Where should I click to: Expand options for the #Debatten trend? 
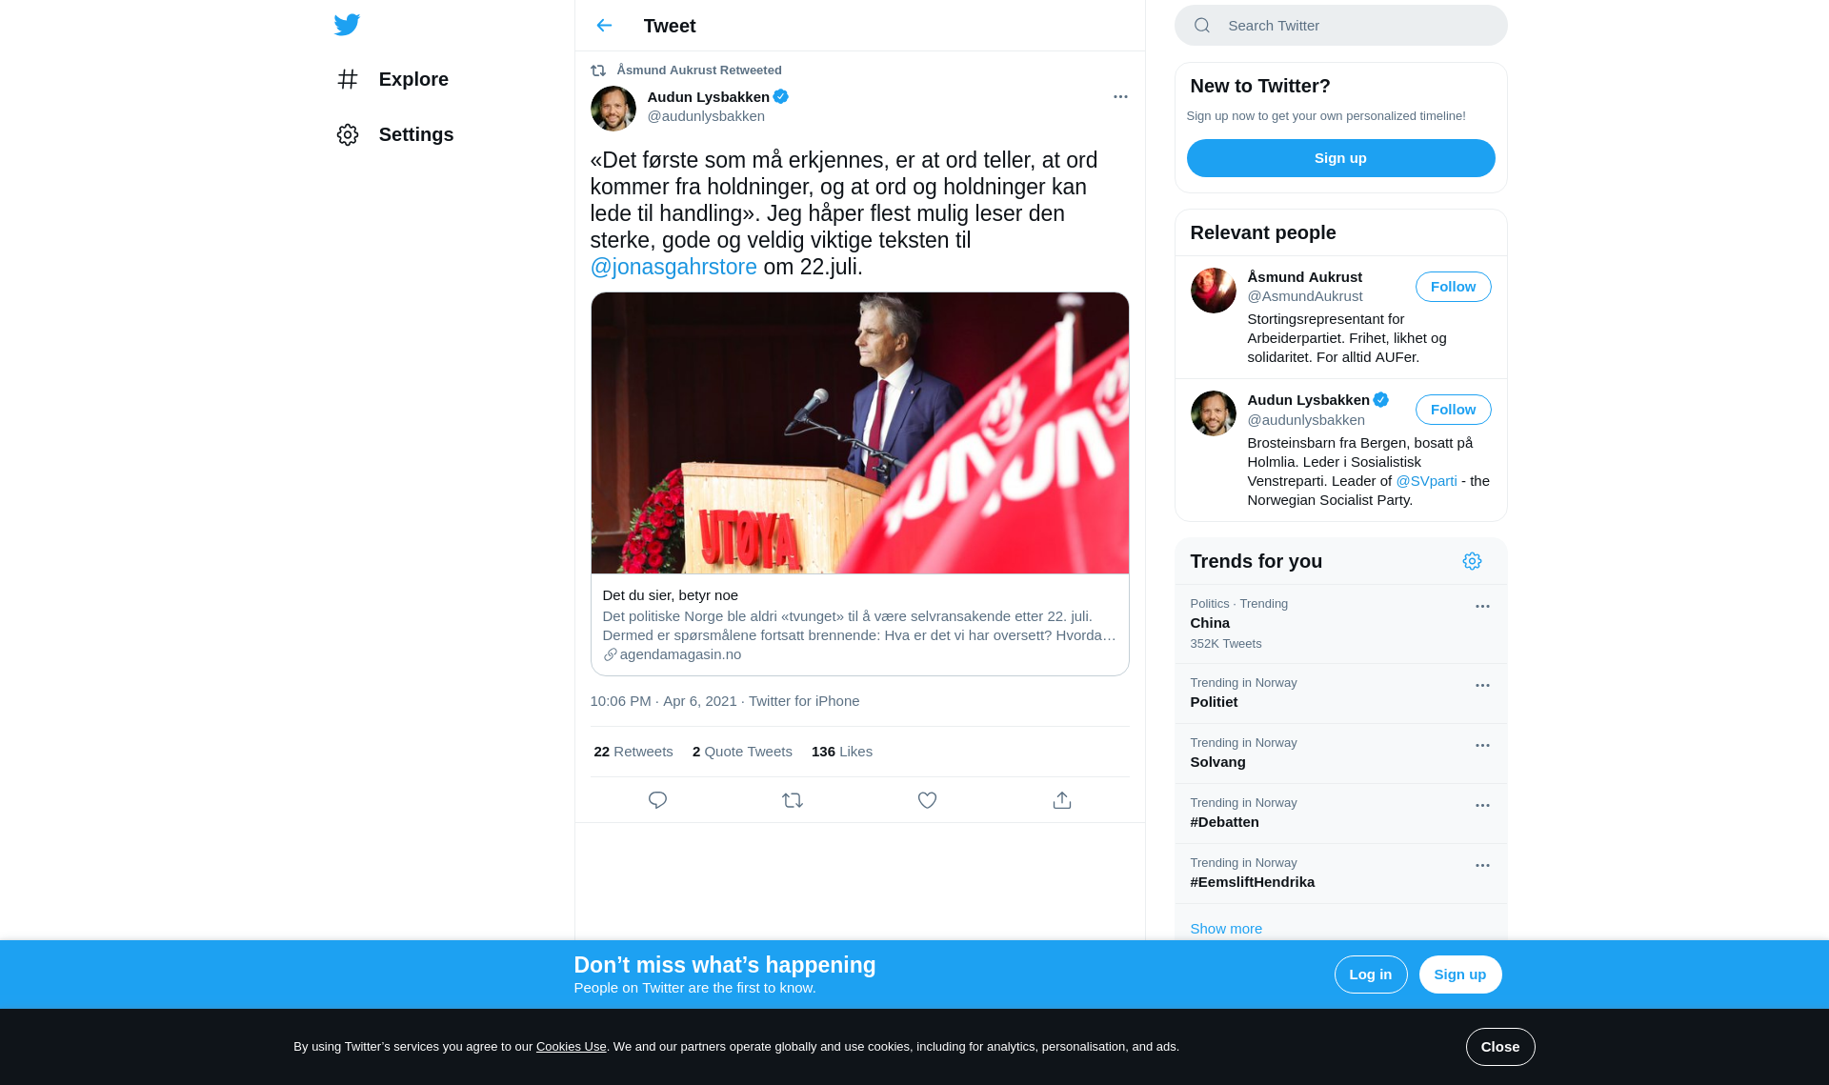pos(1482,805)
